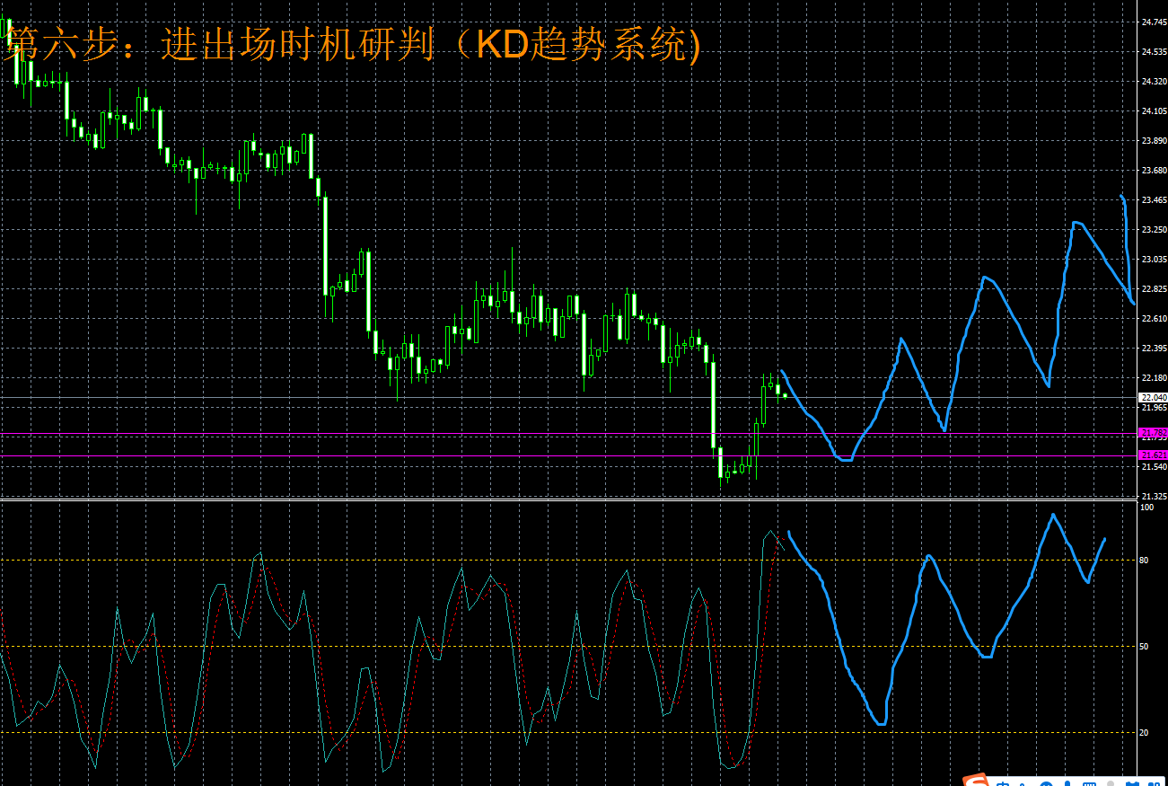Image resolution: width=1168 pixels, height=786 pixels.
Task: Click the indicator scale value 50
Action: pos(1144,647)
